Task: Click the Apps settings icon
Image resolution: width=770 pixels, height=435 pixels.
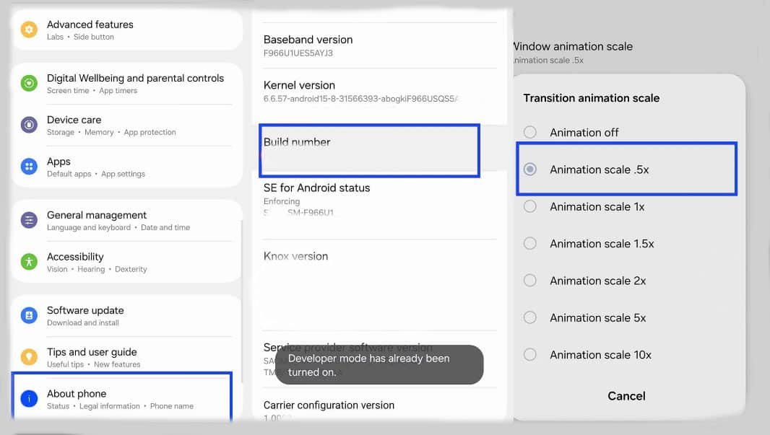Action: coord(29,167)
